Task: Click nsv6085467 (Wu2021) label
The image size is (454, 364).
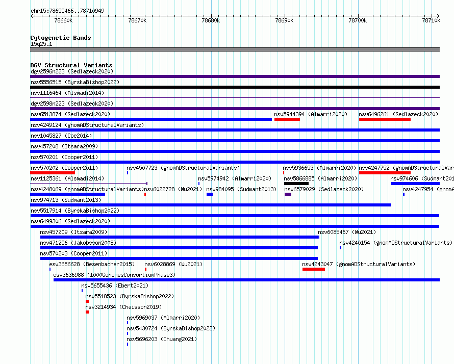Action: pyautogui.click(x=347, y=232)
